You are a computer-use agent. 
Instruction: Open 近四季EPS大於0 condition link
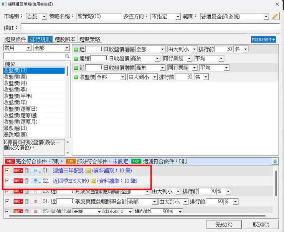pos(71,181)
